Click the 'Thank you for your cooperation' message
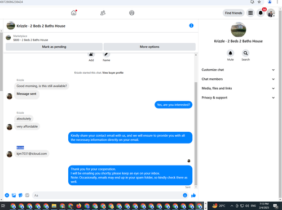This screenshot has height=210, width=282. click(130, 175)
